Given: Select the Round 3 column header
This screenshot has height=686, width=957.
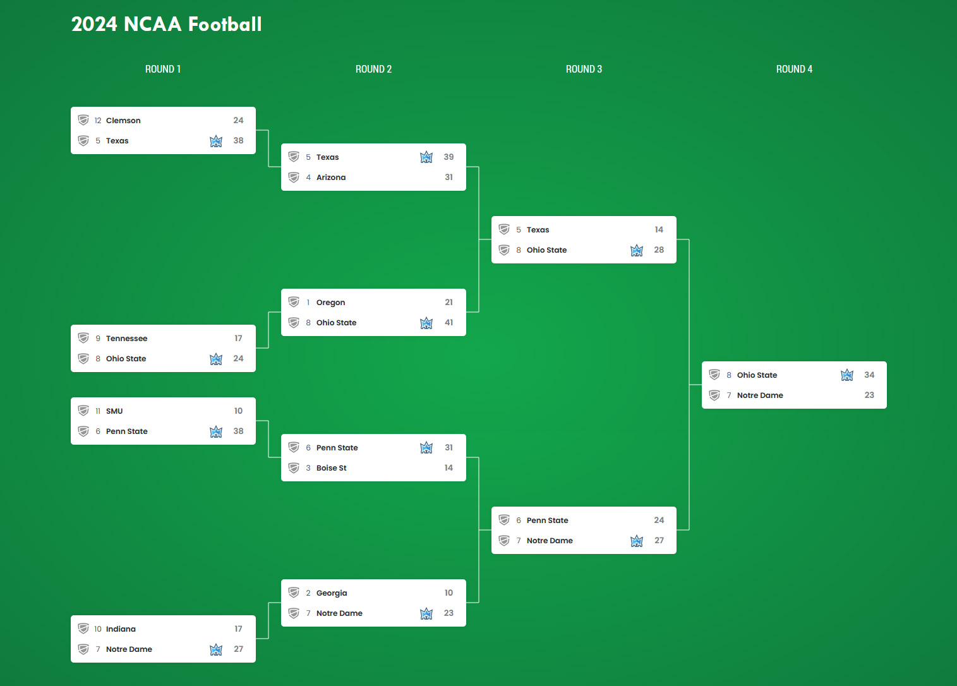Looking at the screenshot, I should [x=584, y=69].
